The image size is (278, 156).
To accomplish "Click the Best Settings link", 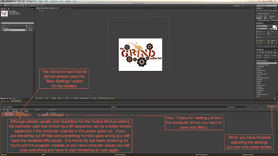I will pos(20,113).
